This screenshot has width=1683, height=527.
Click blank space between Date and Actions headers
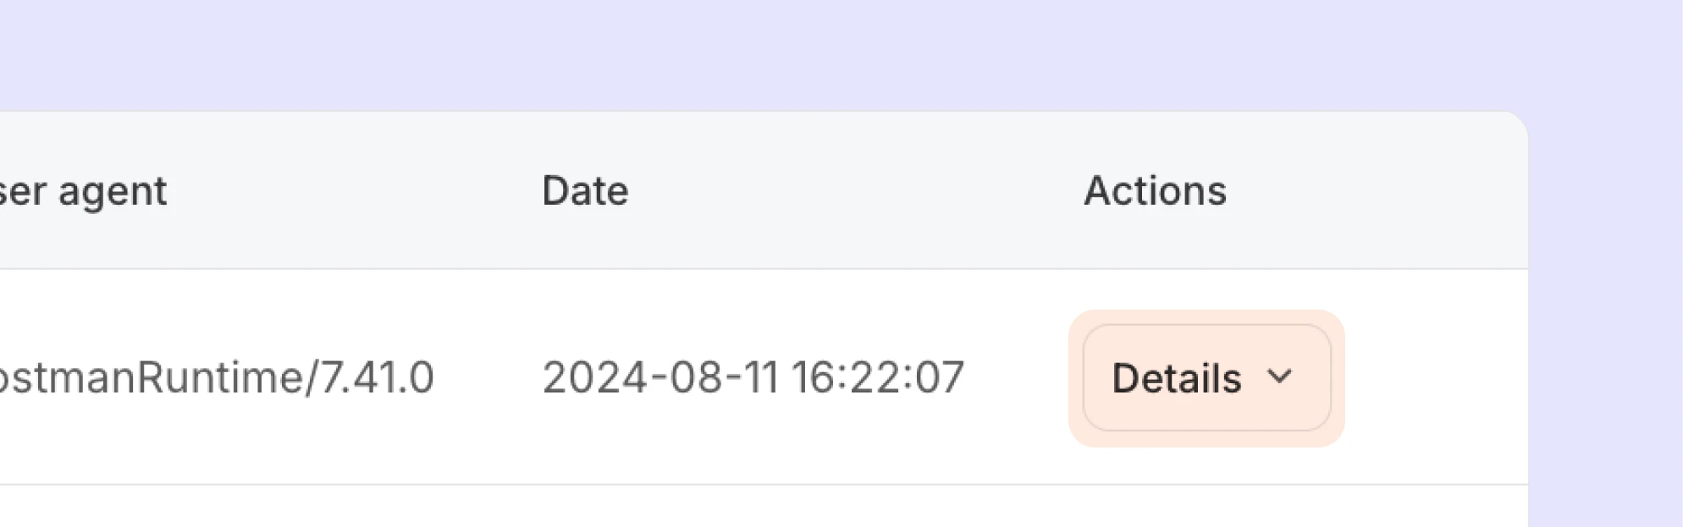[855, 191]
